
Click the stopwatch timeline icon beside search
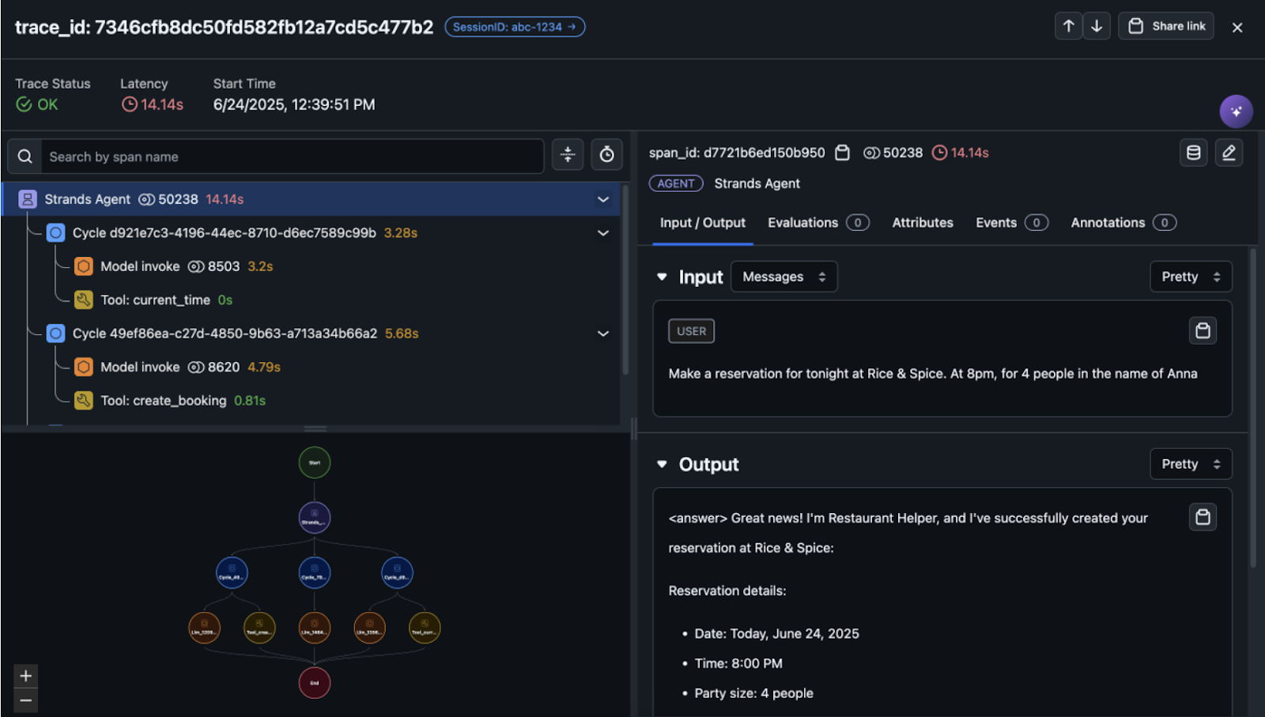pos(606,155)
